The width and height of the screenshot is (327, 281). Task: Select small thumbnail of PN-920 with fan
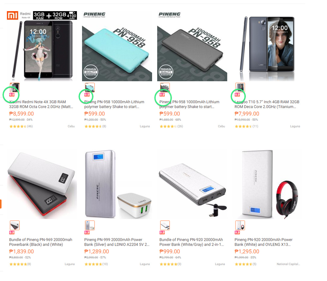coord(165,225)
